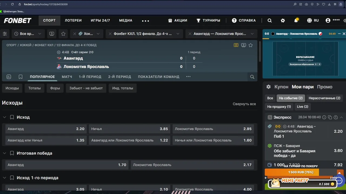Screen dimensions: 346x194
Task: Switch to the Спорт section
Action: click(x=49, y=20)
